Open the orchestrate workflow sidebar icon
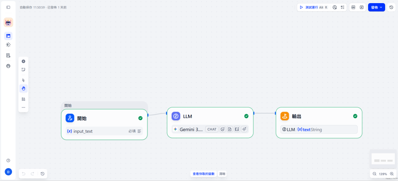 click(9, 36)
